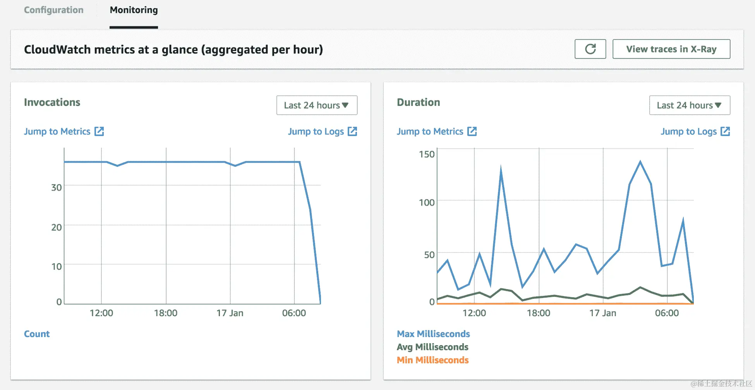Open Duration Jump to Metrics link
Screen dimensions: 755x390
pos(430,131)
